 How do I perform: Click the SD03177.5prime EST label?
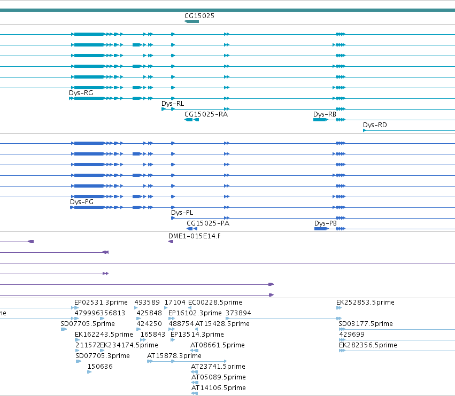(x=366, y=324)
